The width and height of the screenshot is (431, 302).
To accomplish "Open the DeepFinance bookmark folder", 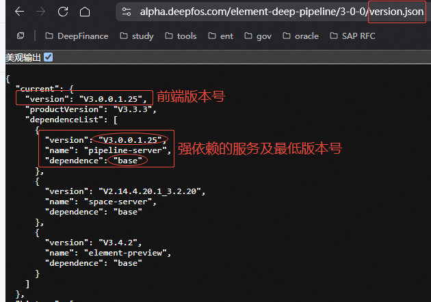I will point(77,36).
